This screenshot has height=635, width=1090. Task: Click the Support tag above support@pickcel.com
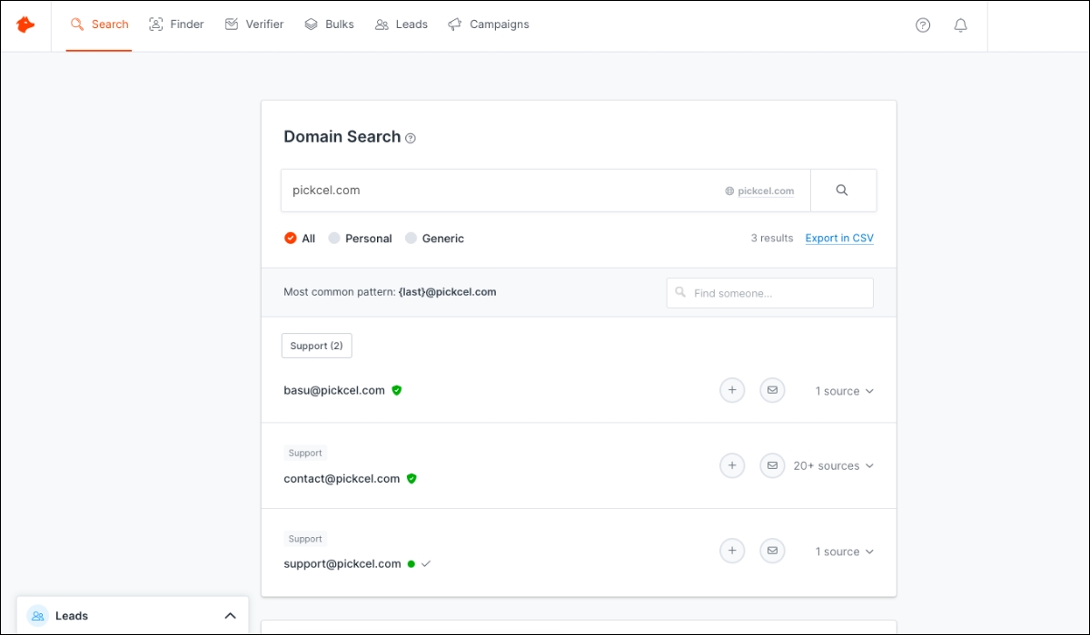coord(305,539)
